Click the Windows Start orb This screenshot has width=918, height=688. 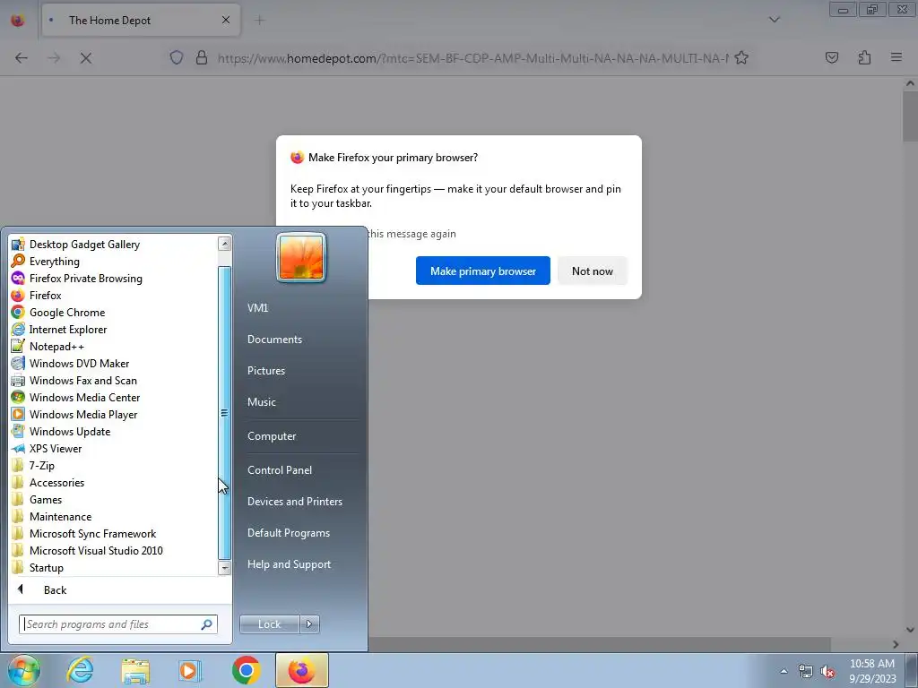click(24, 670)
